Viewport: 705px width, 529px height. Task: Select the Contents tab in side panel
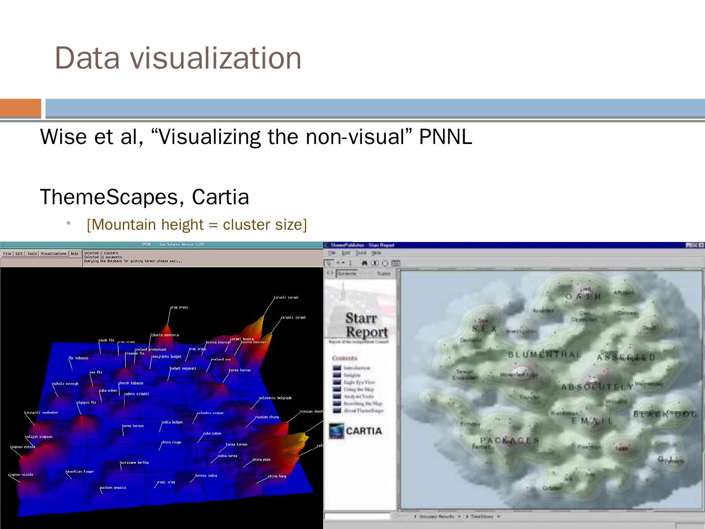pos(347,274)
